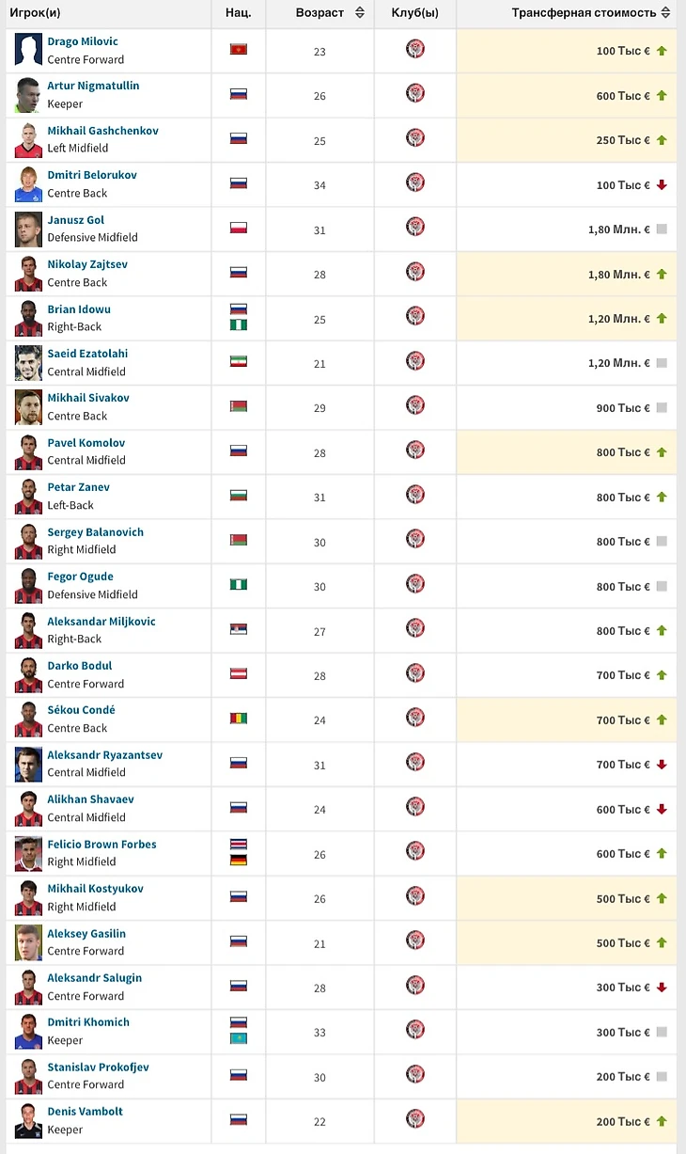The width and height of the screenshot is (686, 1154).
Task: Click the red down arrow for Aleksandr Salugin's value
Action: [x=662, y=988]
